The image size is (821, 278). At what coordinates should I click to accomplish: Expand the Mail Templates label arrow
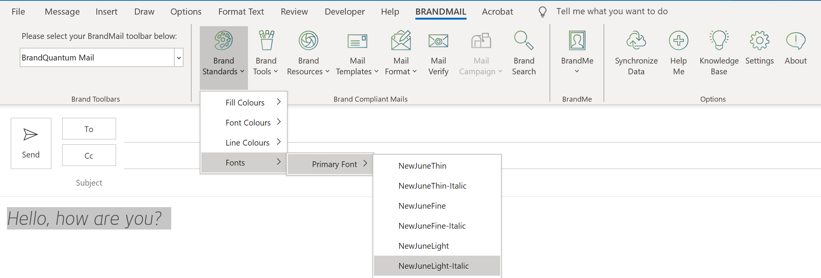[x=376, y=72]
